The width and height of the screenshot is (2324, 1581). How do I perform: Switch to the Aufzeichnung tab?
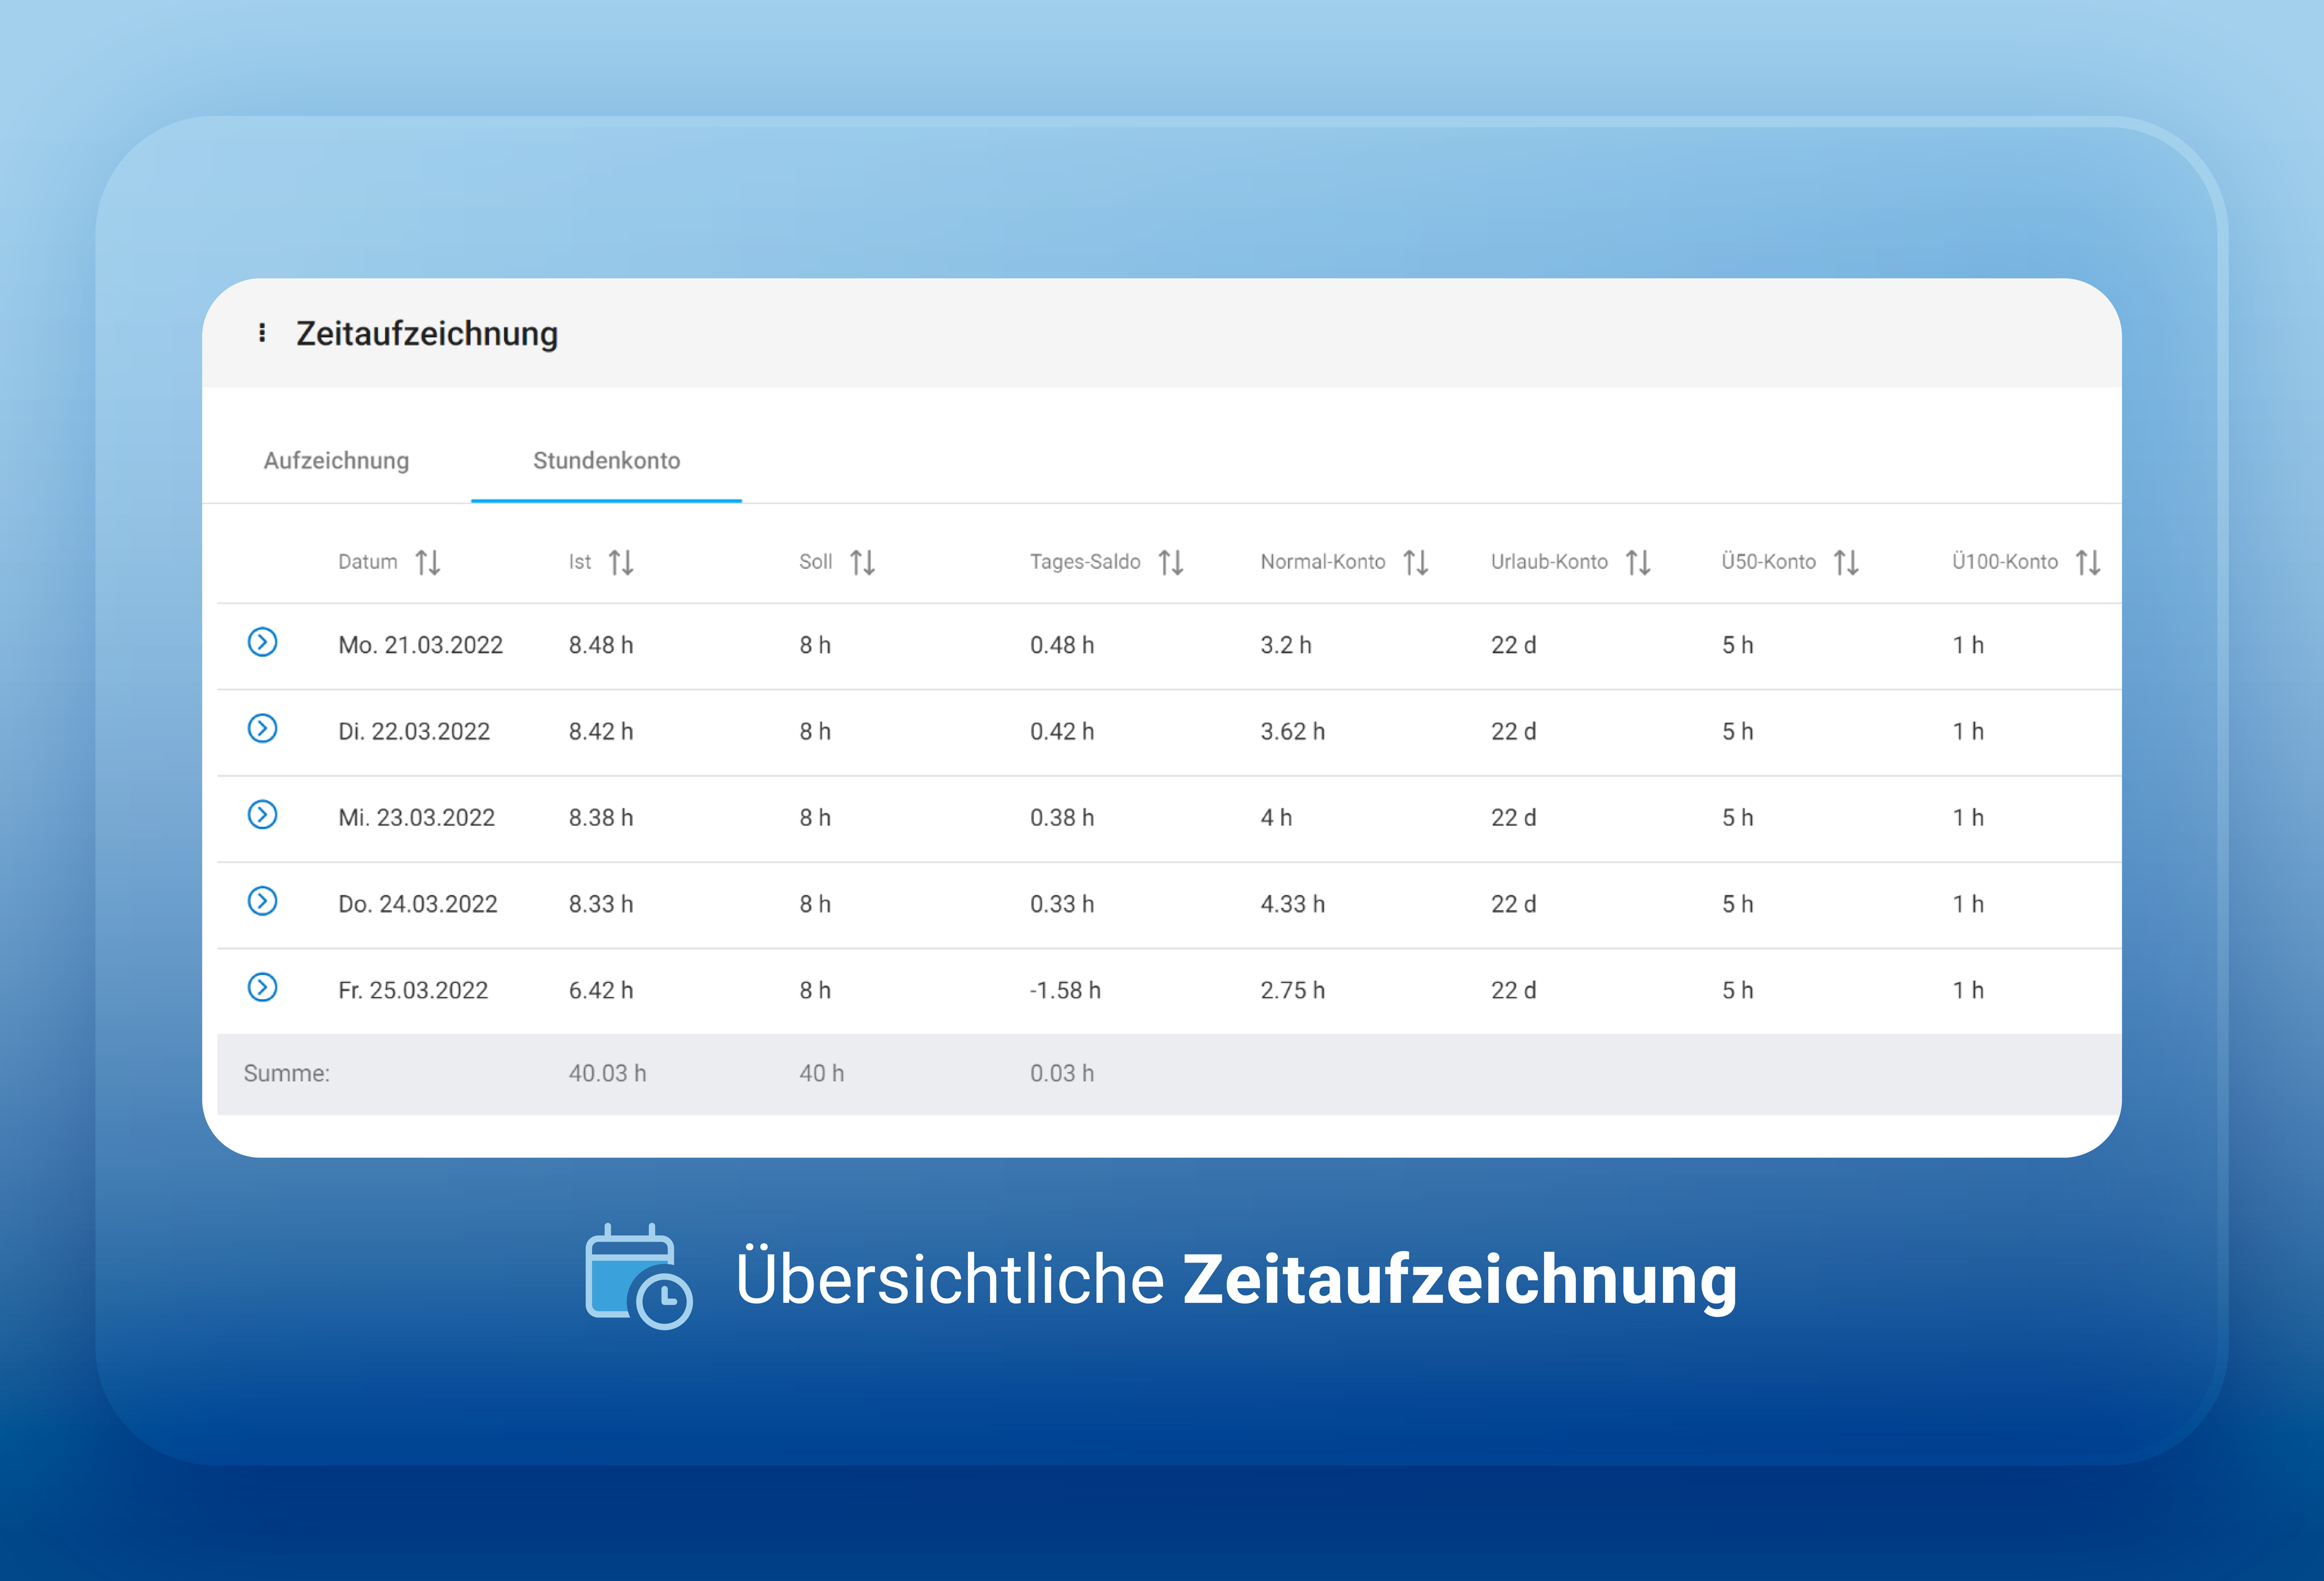pos(336,460)
